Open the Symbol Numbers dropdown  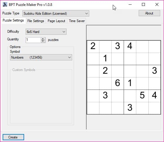tap(41, 57)
